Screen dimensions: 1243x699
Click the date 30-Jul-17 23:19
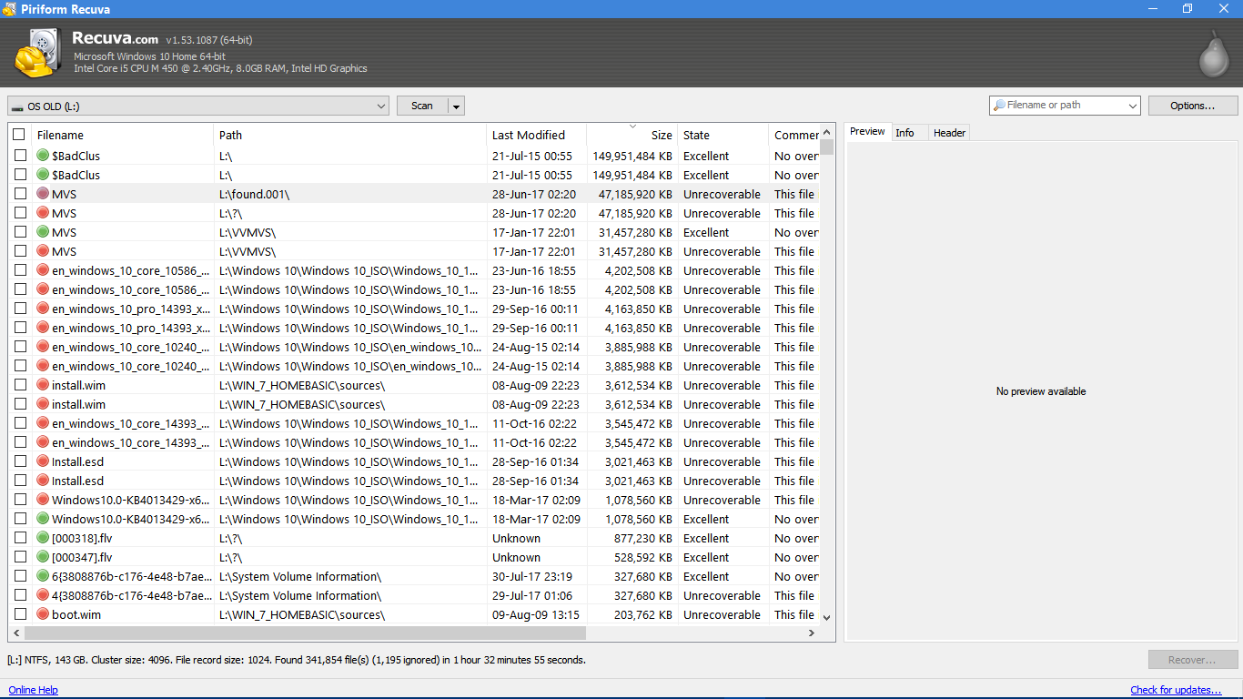pyautogui.click(x=532, y=576)
